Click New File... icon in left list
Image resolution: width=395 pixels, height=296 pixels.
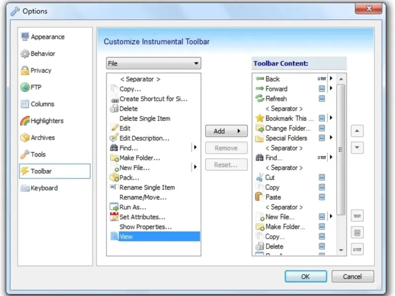(x=115, y=168)
